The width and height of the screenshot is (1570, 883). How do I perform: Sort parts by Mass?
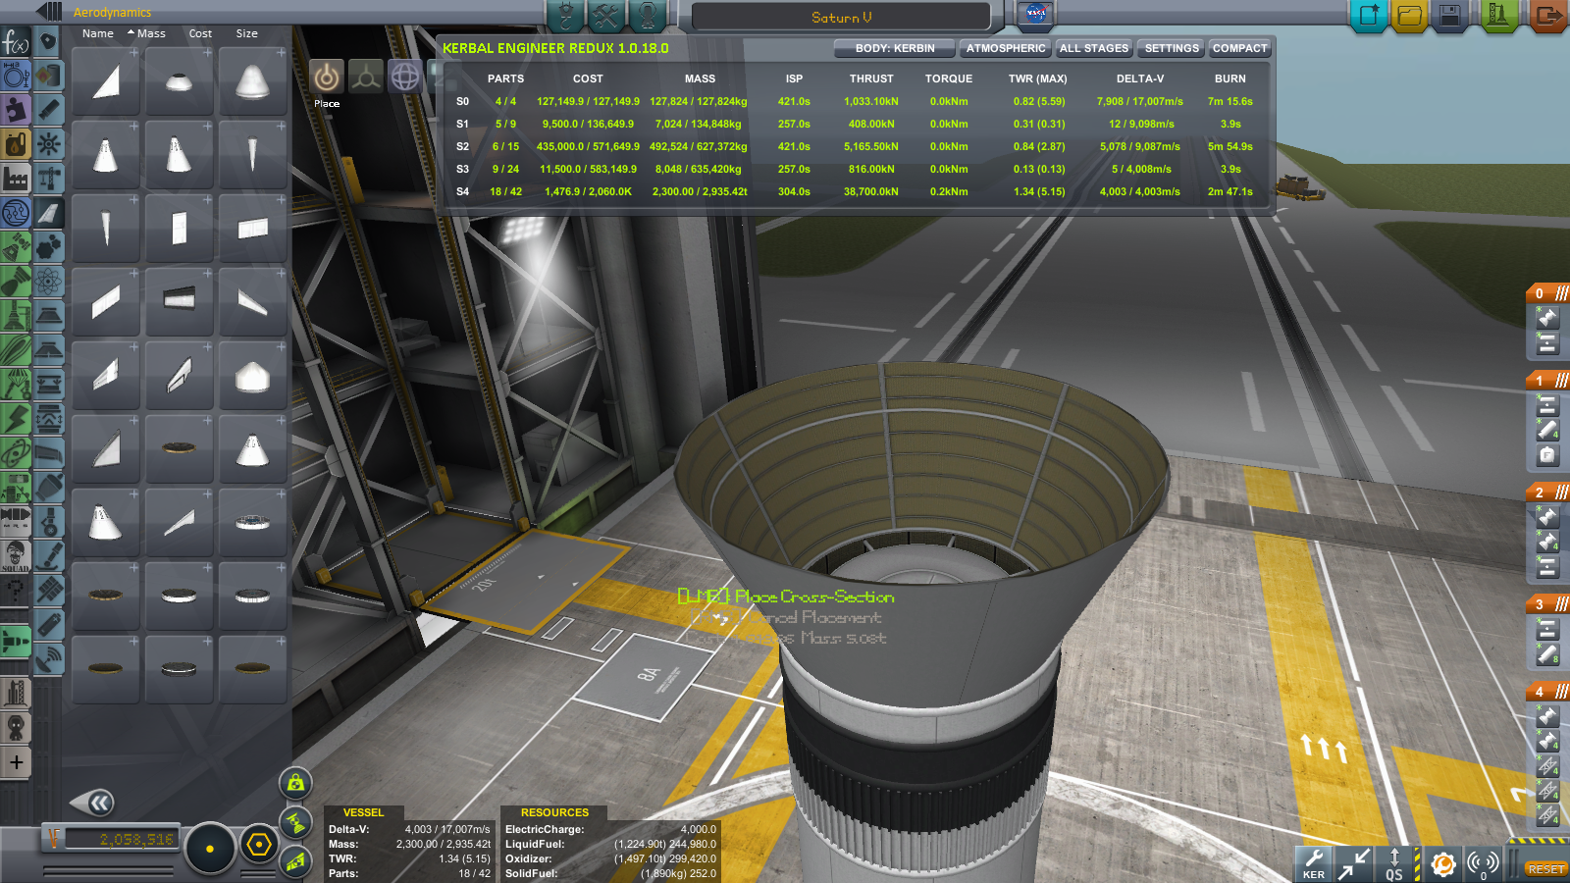147,33
